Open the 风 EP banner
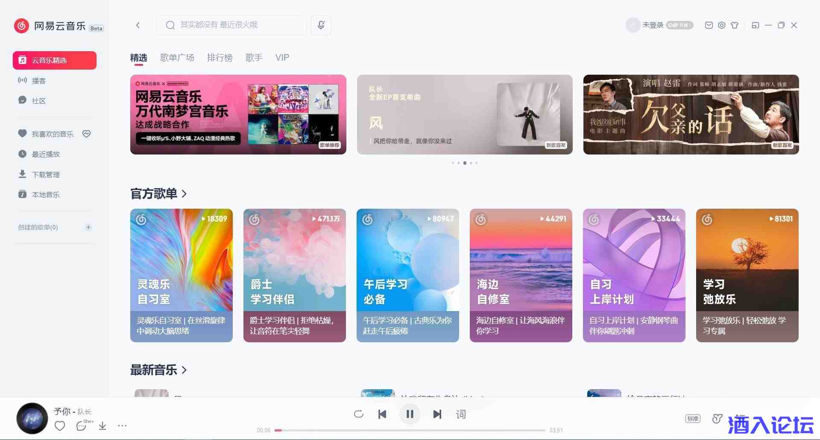This screenshot has height=440, width=820. pyautogui.click(x=465, y=114)
